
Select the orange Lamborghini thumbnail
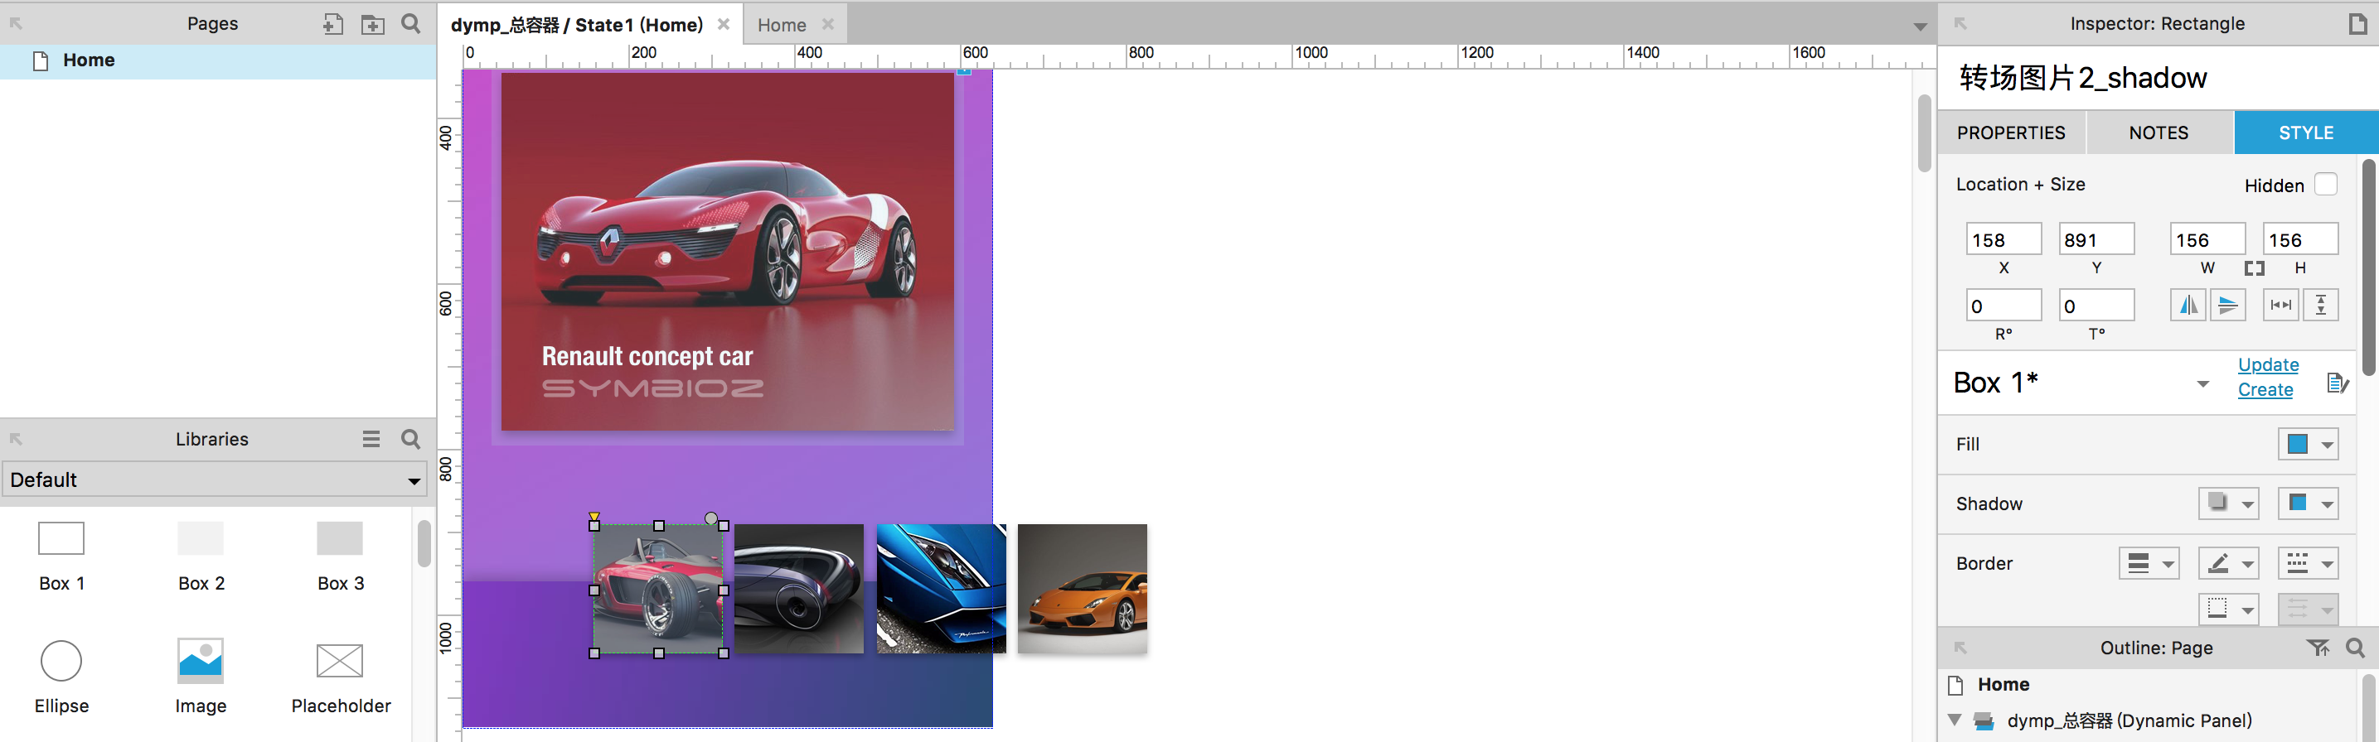(1083, 589)
